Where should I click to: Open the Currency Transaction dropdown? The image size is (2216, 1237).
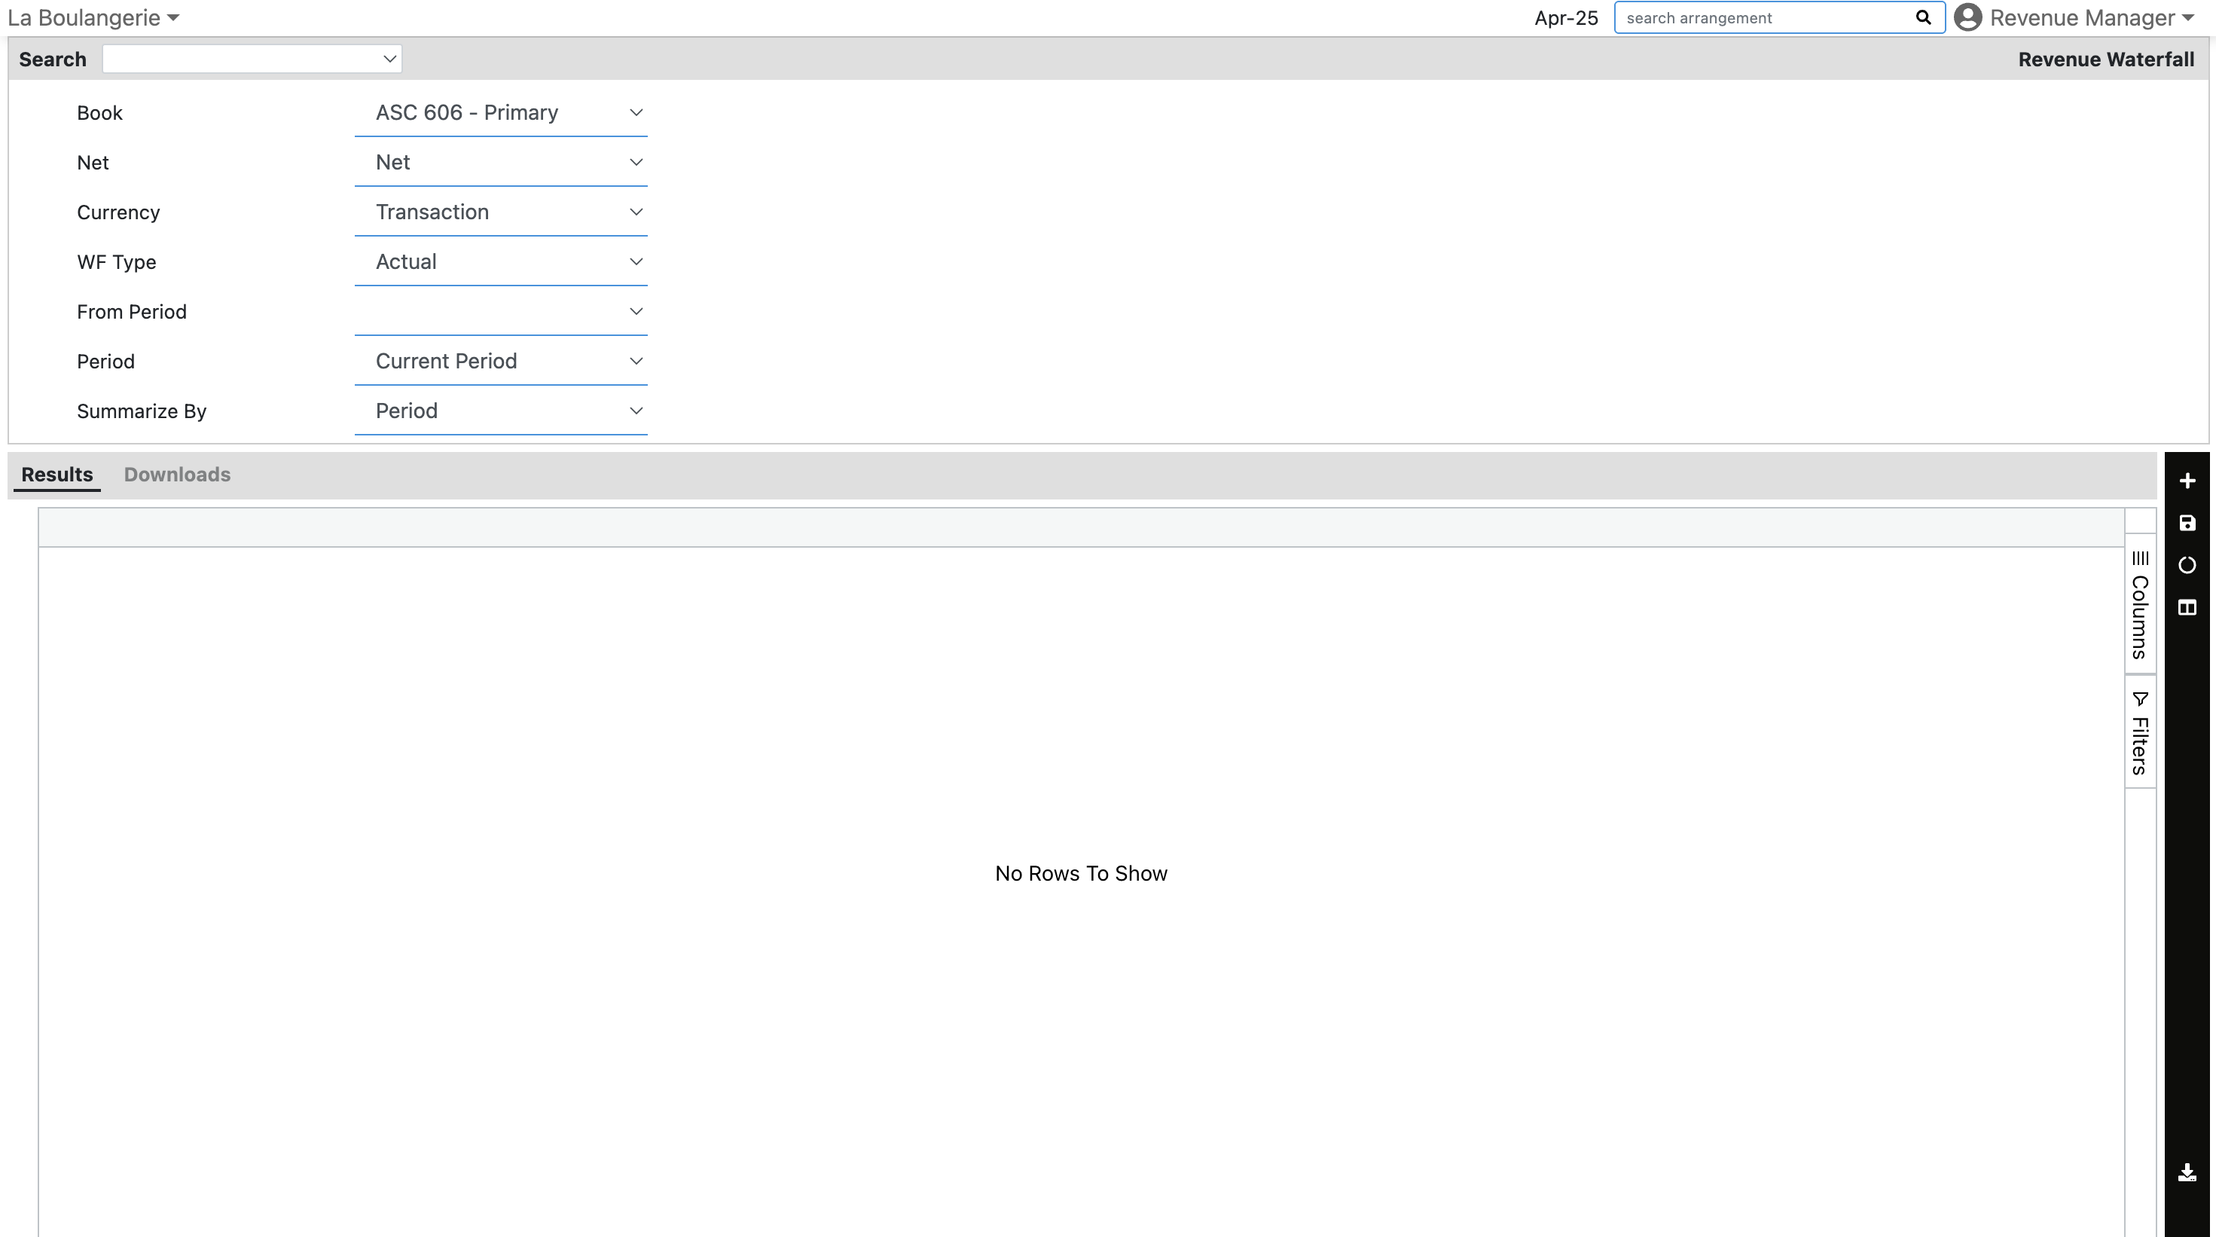(501, 212)
